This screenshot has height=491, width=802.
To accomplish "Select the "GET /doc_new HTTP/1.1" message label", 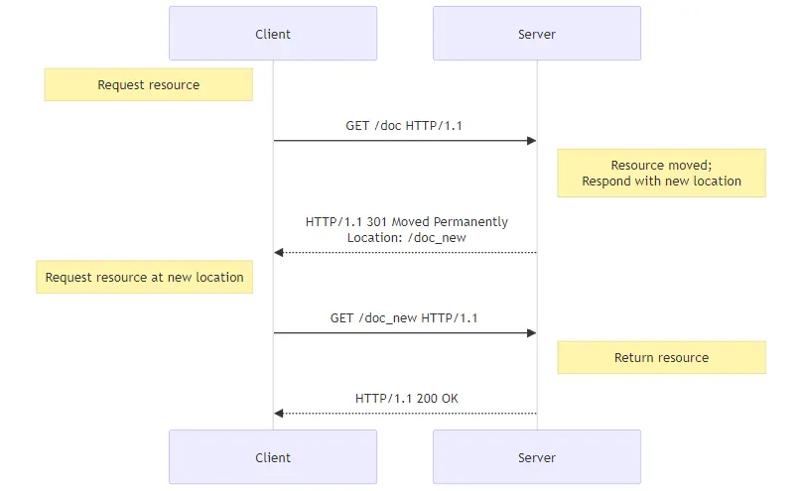I will [404, 318].
